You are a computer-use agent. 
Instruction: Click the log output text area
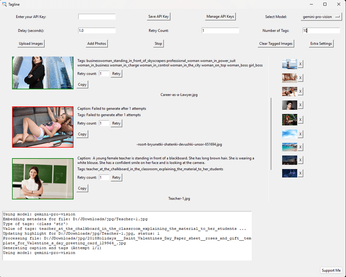click(127, 236)
